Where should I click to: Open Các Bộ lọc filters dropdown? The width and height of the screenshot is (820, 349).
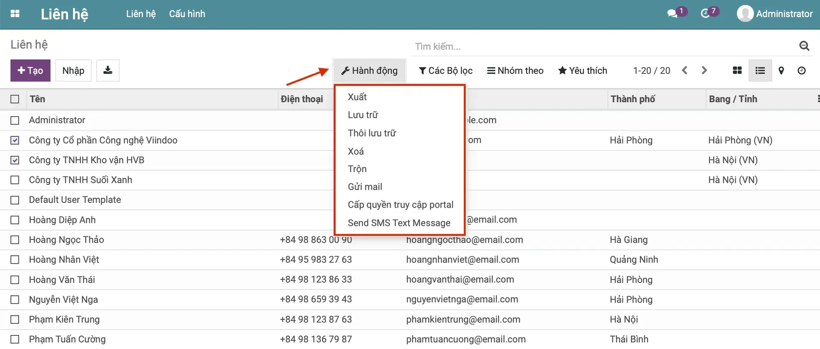pos(445,70)
